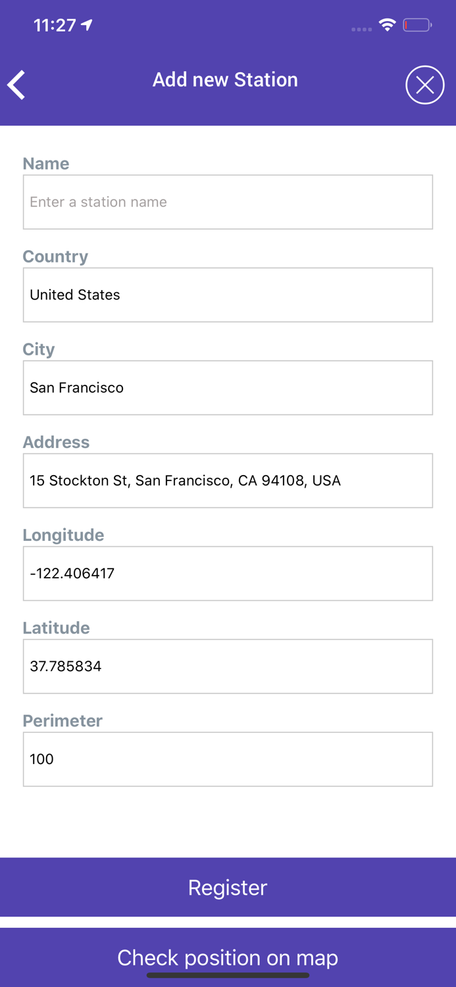The width and height of the screenshot is (456, 987).
Task: Go back using the left chevron
Action: [16, 85]
